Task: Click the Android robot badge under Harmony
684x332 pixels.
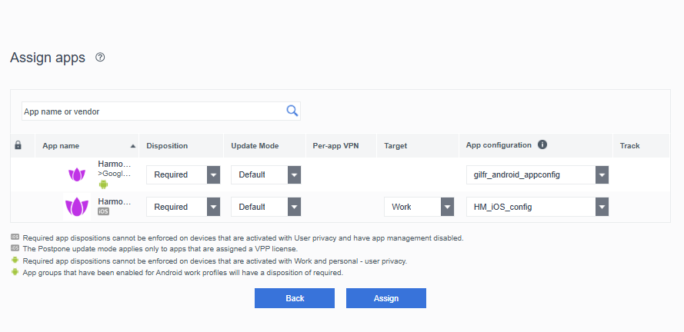Action: pos(103,184)
